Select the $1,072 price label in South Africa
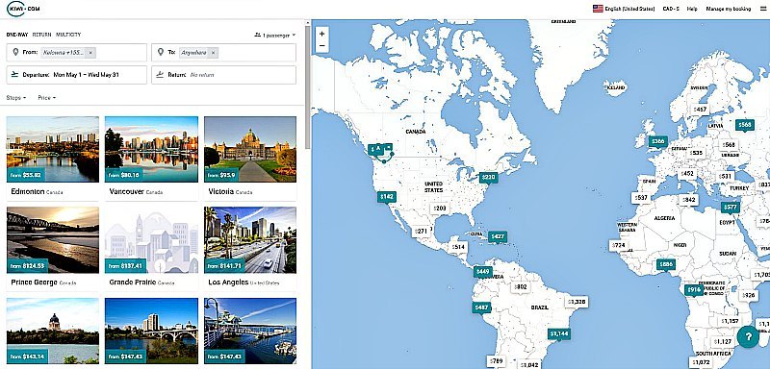 coord(700,362)
